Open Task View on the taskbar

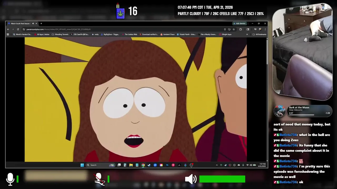119,165
